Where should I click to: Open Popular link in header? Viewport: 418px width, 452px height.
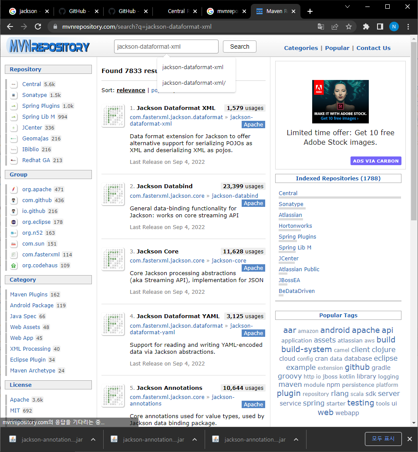click(x=337, y=48)
